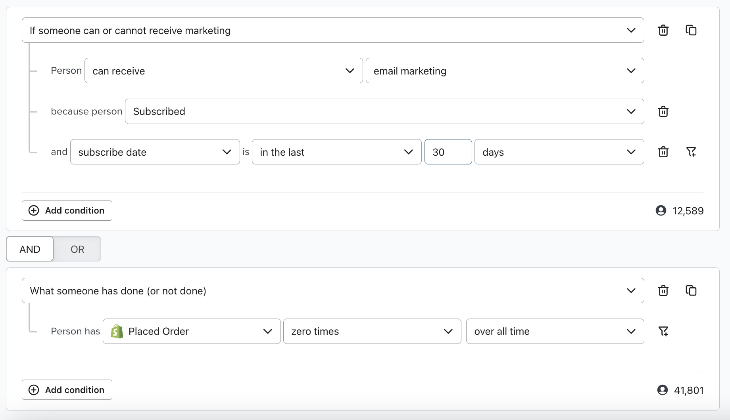Click the first Add condition button
The image size is (730, 420).
(67, 210)
